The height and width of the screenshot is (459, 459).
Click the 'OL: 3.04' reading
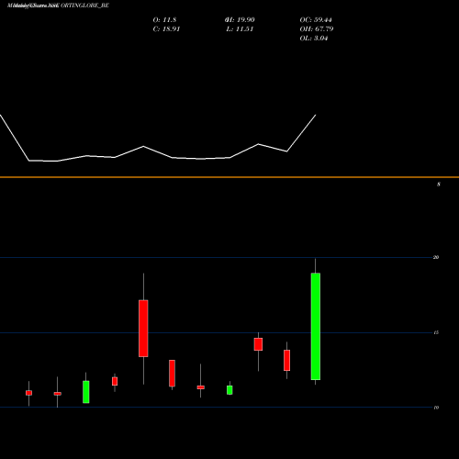pos(314,39)
